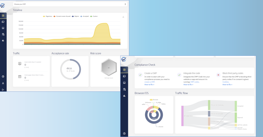Open the help icon in right window sidebar
263x137 pixels.
(x=124, y=133)
